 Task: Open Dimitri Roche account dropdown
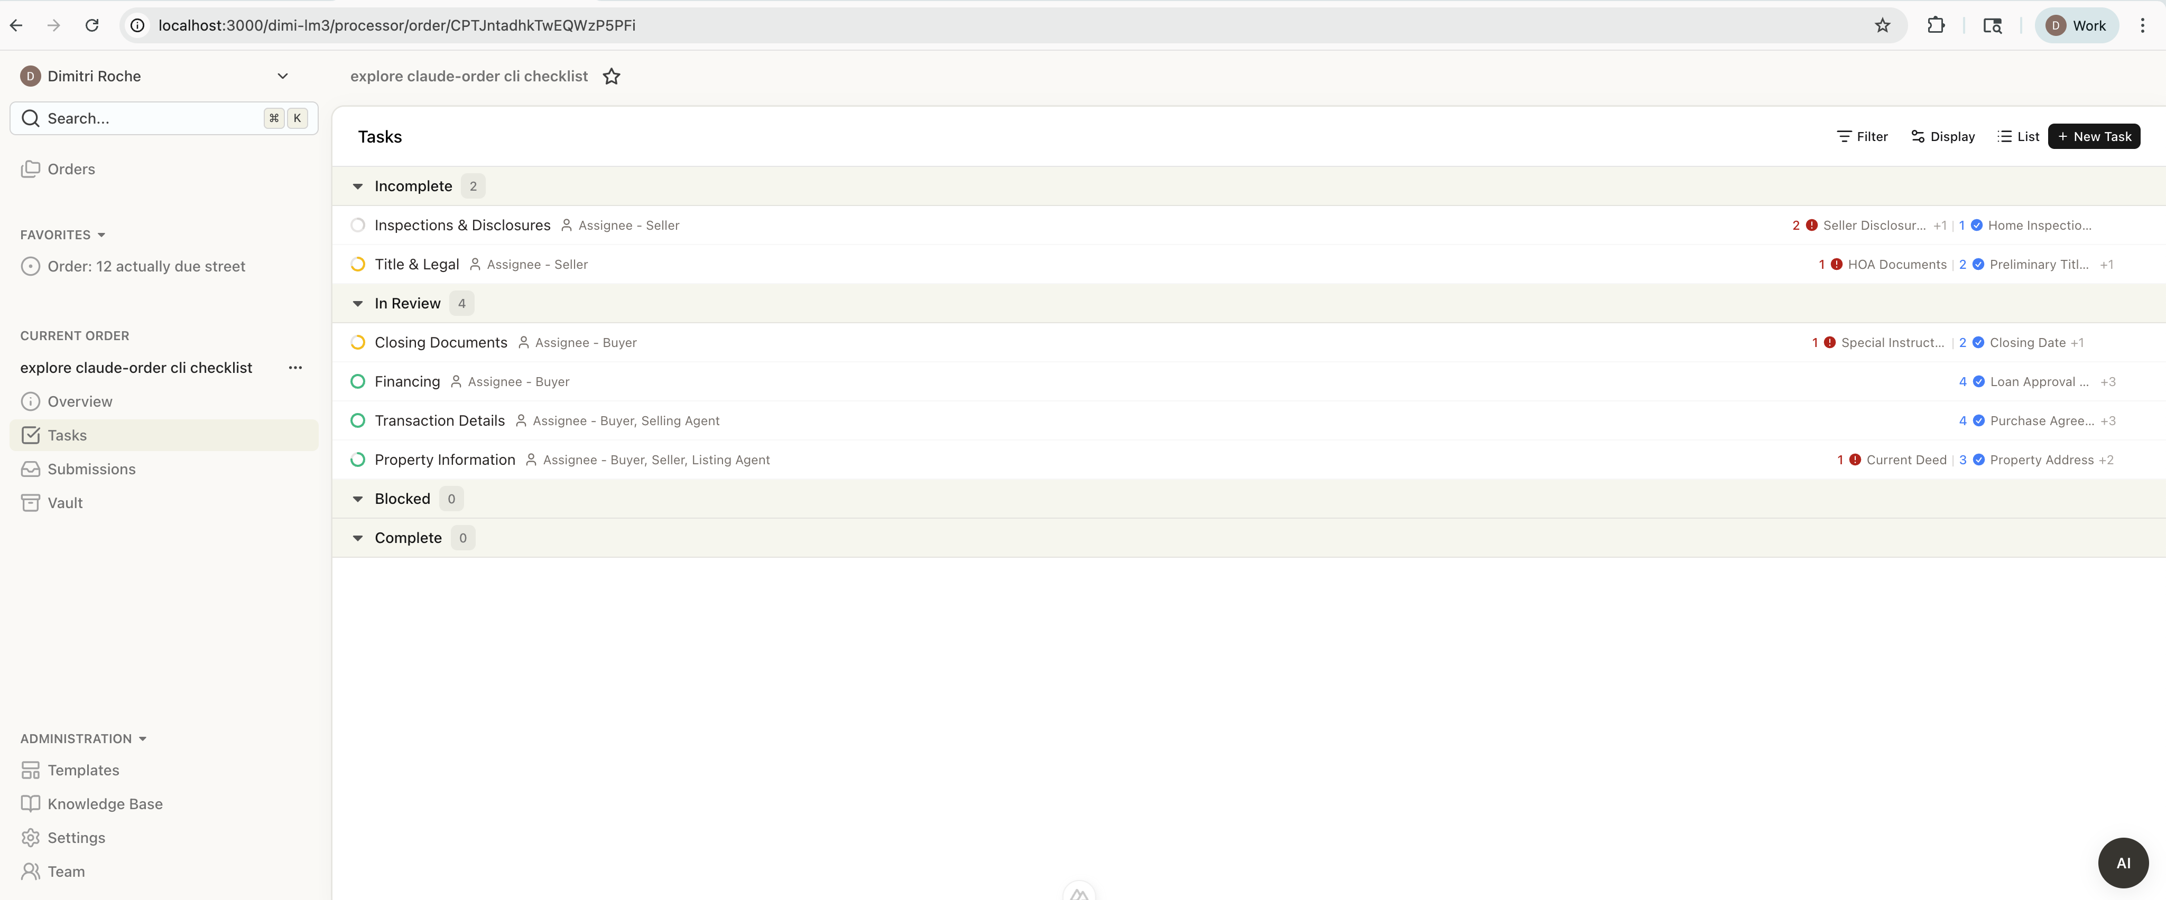click(x=283, y=76)
